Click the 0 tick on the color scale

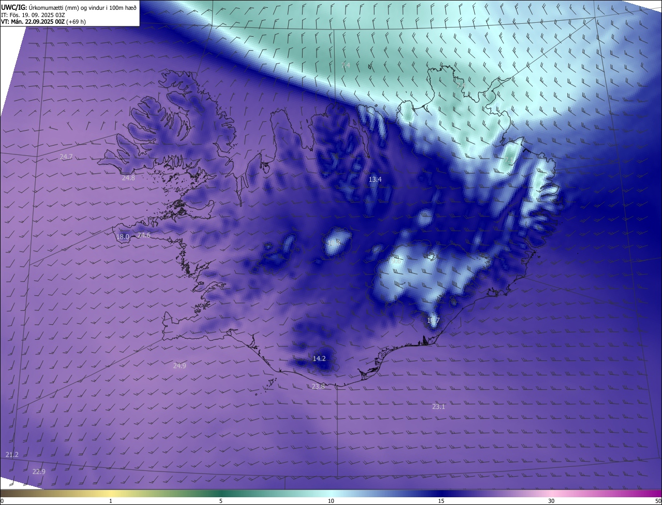[2, 501]
